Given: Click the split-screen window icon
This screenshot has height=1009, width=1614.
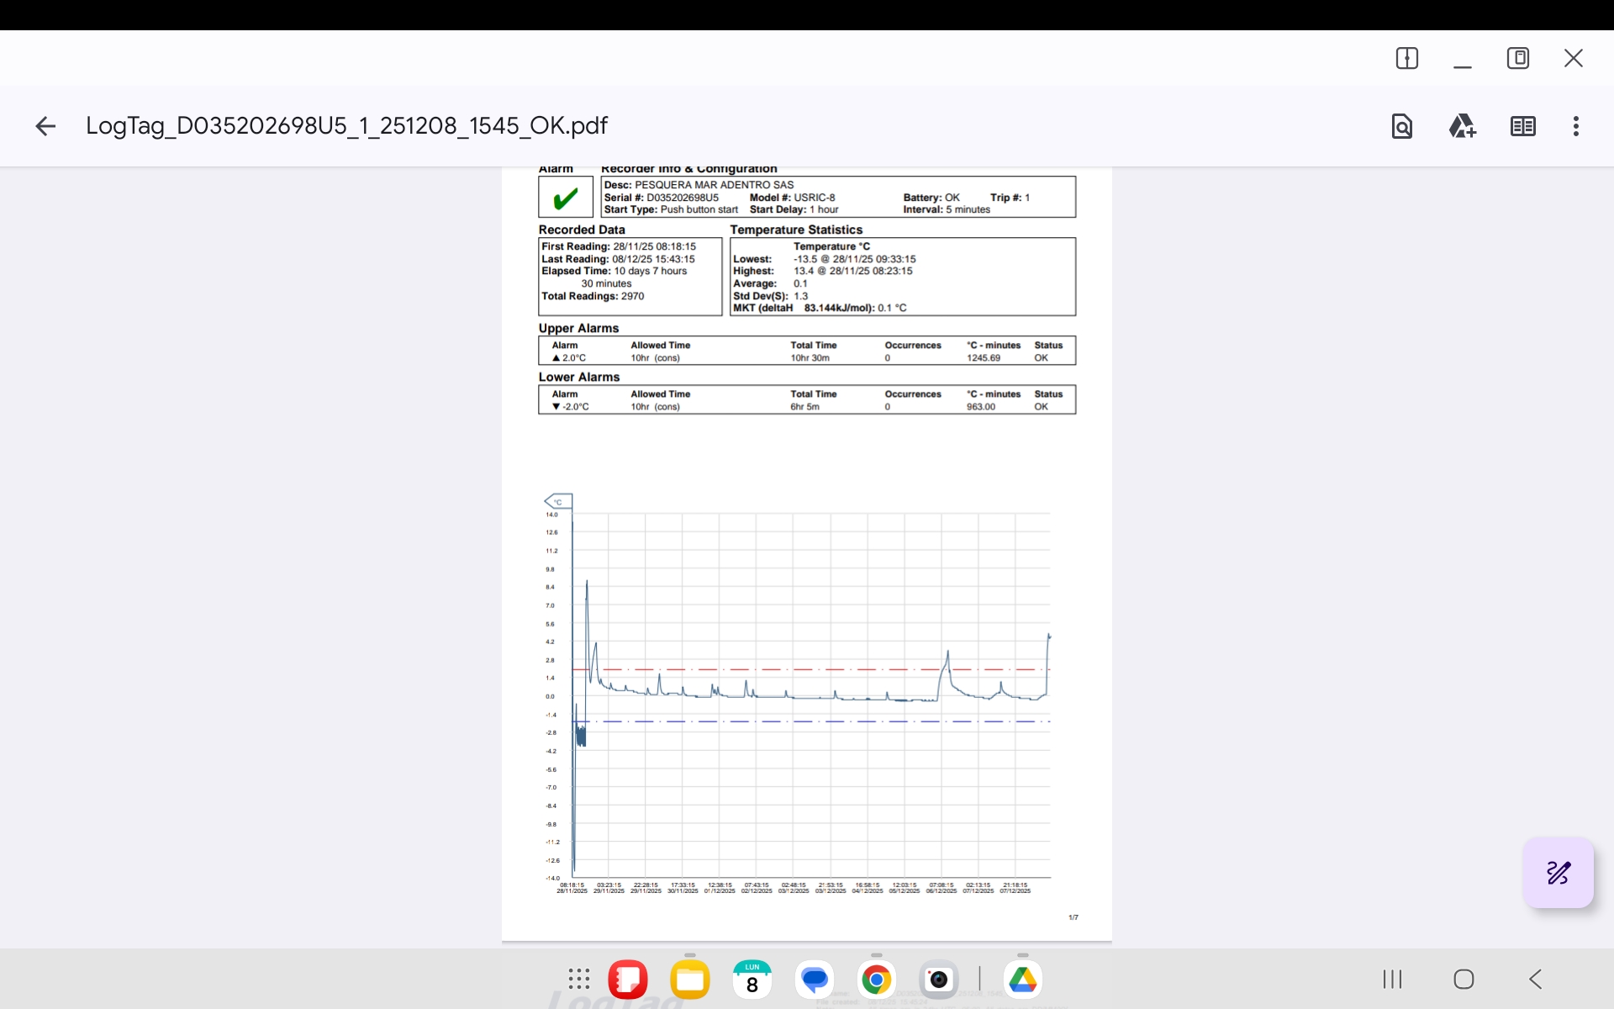Looking at the screenshot, I should coord(1406,58).
